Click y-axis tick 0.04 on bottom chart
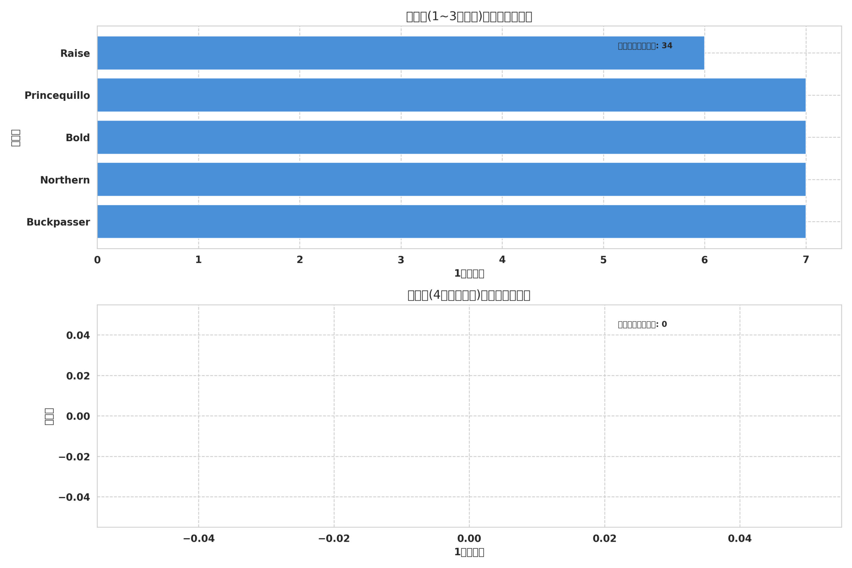Viewport: 852px width, 568px height. (78, 335)
